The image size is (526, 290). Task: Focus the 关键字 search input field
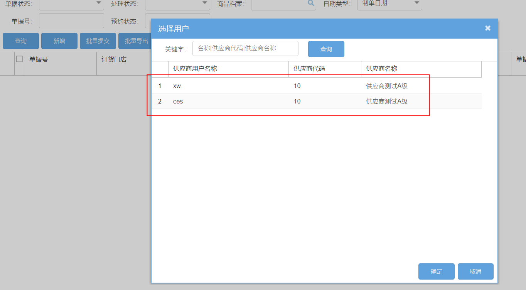(x=245, y=48)
